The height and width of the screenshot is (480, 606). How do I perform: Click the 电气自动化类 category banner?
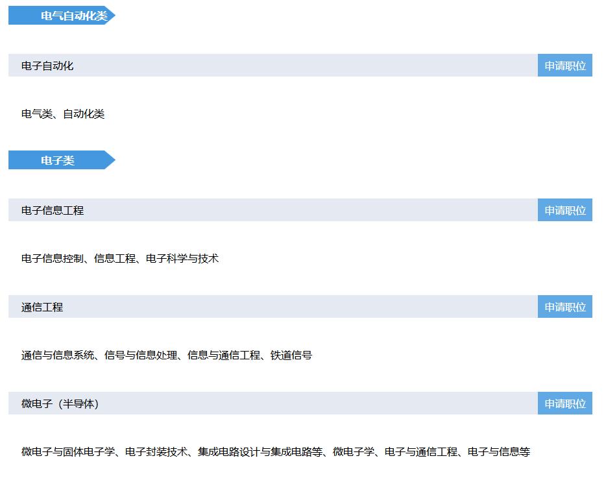point(62,15)
